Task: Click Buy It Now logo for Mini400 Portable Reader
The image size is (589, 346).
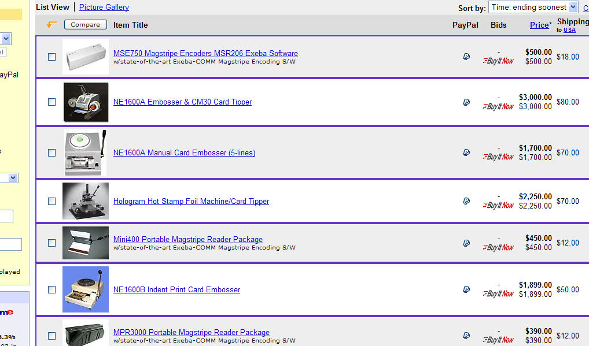Action: click(x=498, y=247)
